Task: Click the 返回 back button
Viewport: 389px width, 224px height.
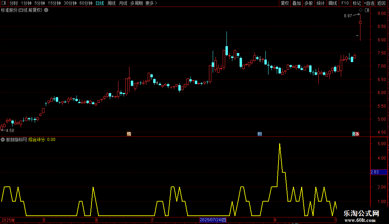Action: 381,3
